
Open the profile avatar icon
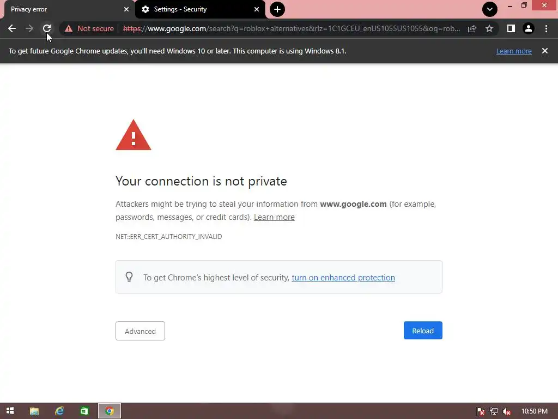tap(529, 28)
